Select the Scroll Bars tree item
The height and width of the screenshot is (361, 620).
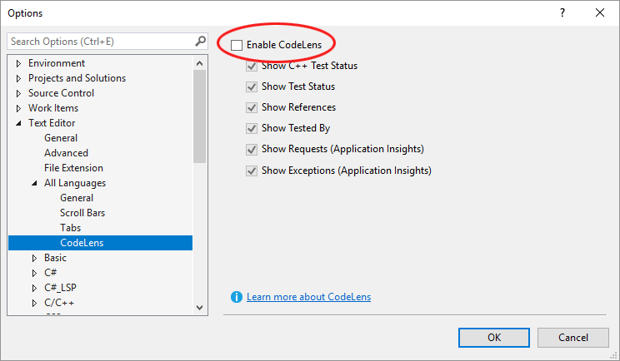[82, 213]
